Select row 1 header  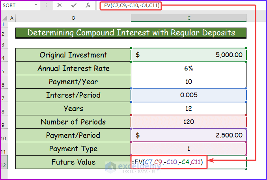pos(4,24)
